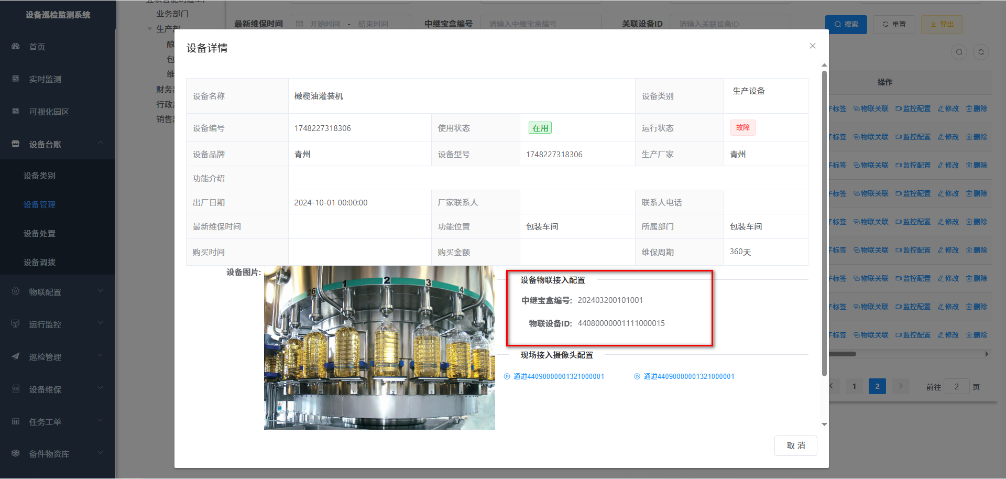Select 设备类别 submenu item
This screenshot has width=1006, height=479.
pyautogui.click(x=39, y=176)
